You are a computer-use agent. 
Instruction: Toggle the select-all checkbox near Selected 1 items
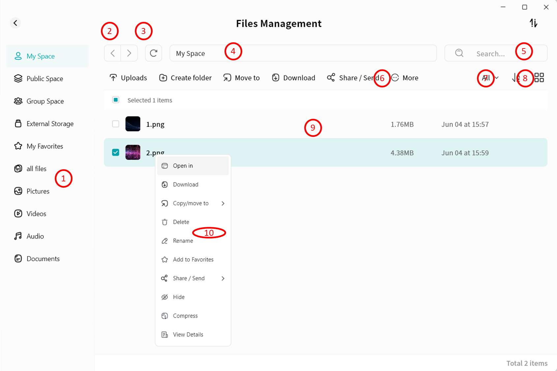point(116,100)
